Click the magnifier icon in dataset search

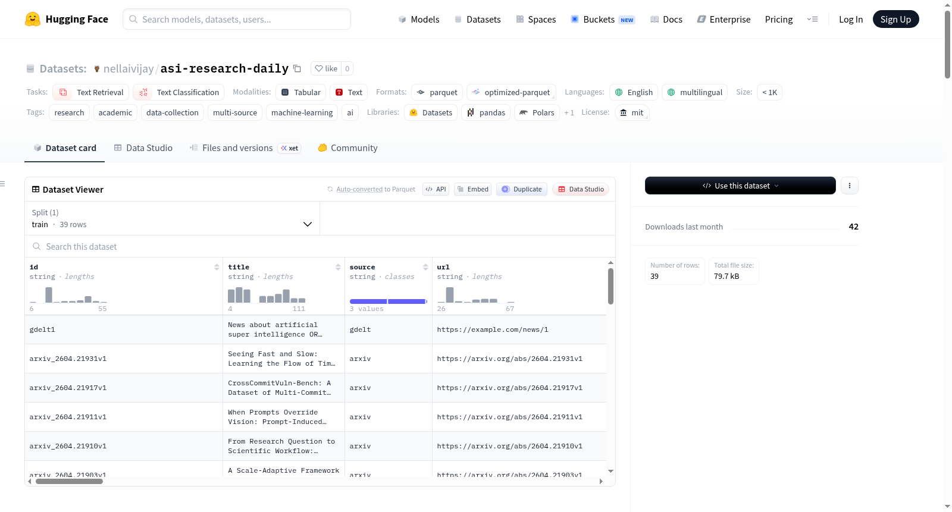point(37,246)
